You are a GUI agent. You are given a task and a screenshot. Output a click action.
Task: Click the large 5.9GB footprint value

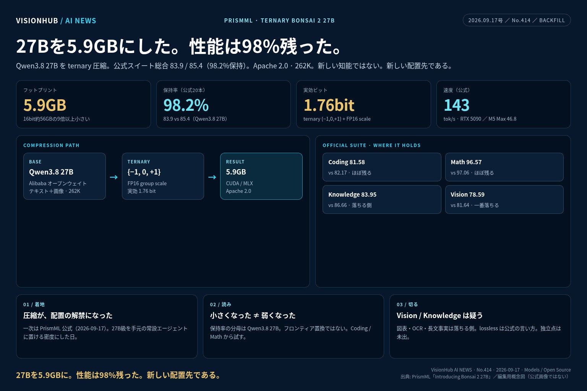(45, 105)
